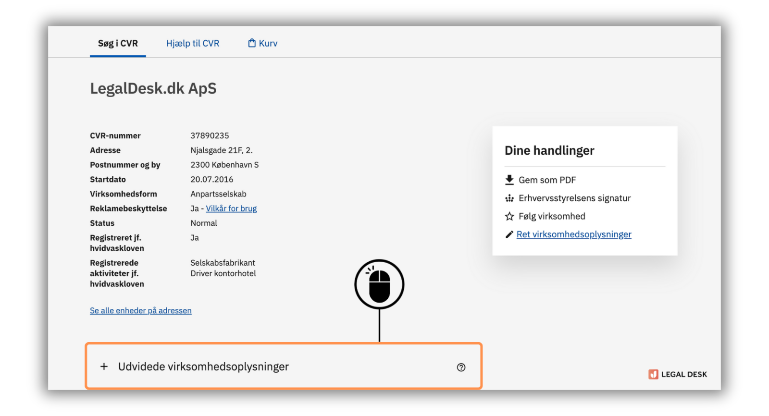Go to the Kurv tab label
This screenshot has width=769, height=416.
(268, 43)
